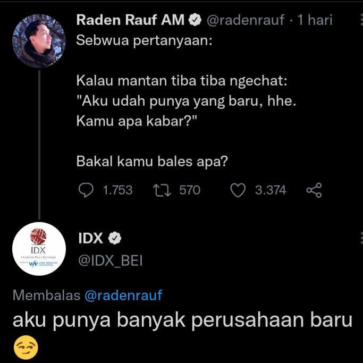The image size is (363, 363).
Task: Open more options on the IDX reply
Action: [x=361, y=239]
